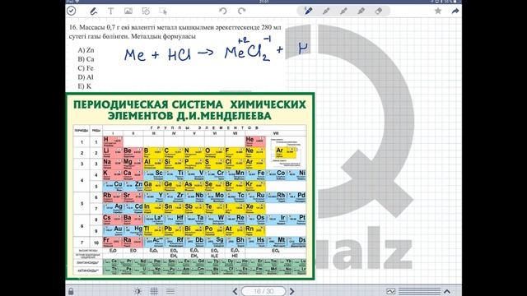Viewport: 527px width, 296px height.
Task: Click answer option C) Fe
Action: pyautogui.click(x=86, y=68)
